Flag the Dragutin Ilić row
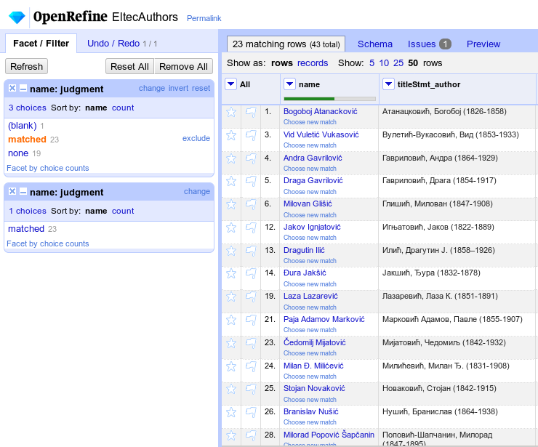This screenshot has width=538, height=447. click(x=251, y=251)
